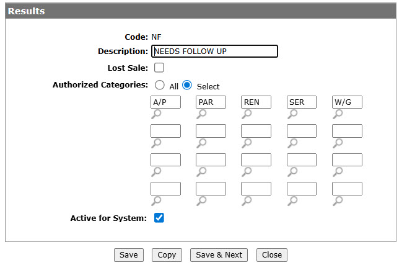Screen dimensions: 407x265
Task: Open lookup under third-row middle empty category
Action: (x=247, y=172)
